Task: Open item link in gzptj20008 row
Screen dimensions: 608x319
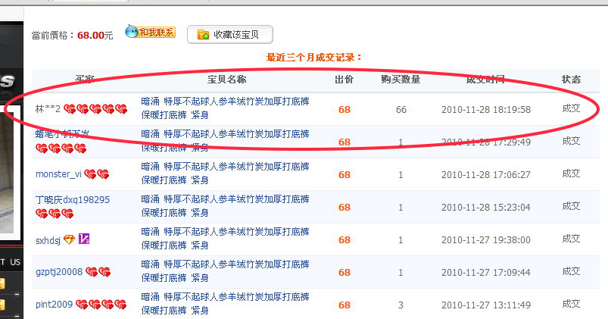Action: point(225,271)
